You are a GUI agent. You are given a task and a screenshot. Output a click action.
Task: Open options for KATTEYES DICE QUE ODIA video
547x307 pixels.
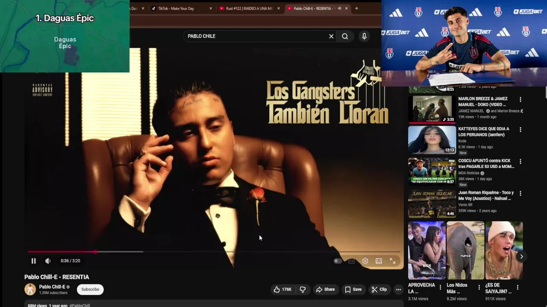(520, 130)
